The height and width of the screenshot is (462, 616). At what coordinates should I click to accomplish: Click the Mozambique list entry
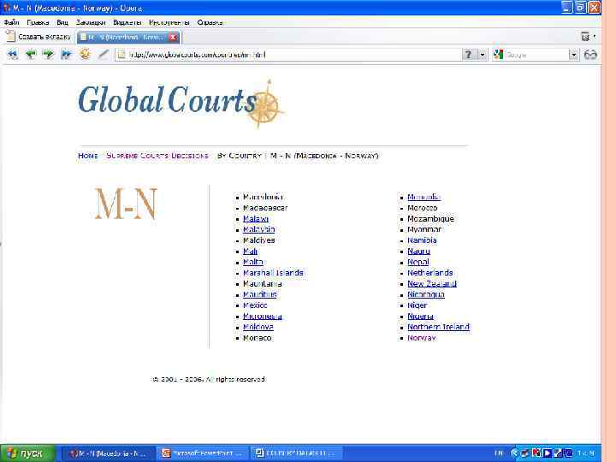pos(431,218)
